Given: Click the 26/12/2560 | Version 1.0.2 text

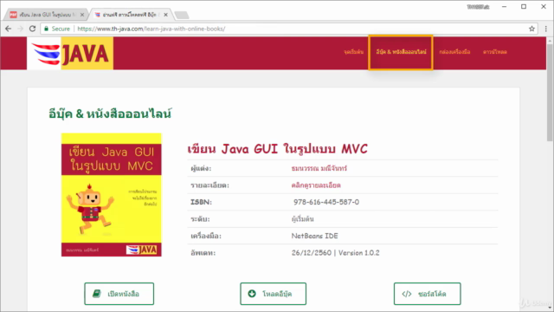Looking at the screenshot, I should 335,253.
